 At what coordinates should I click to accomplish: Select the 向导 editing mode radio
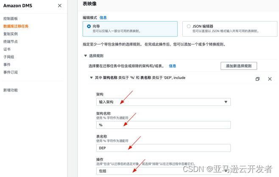(x=89, y=26)
